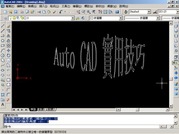Viewport: 179px width, 134px height.
Task: Click the Plot printer icon
Action: (x=22, y=12)
